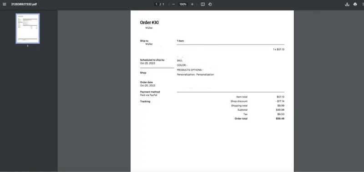Print the PDF document
The image size is (364, 172).
tap(355, 4)
